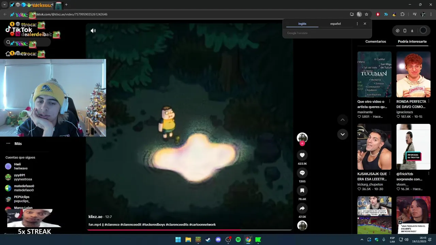Select inglés in the translate popup
Viewport: 436px width, 245px height.
302,24
